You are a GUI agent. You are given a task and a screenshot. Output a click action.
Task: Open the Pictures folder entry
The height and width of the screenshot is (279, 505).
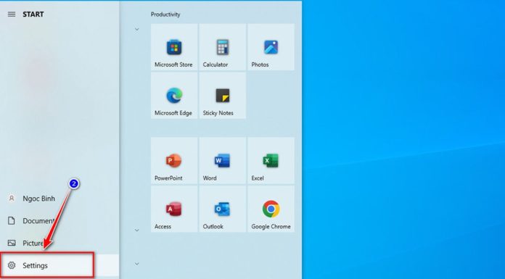[x=59, y=243]
